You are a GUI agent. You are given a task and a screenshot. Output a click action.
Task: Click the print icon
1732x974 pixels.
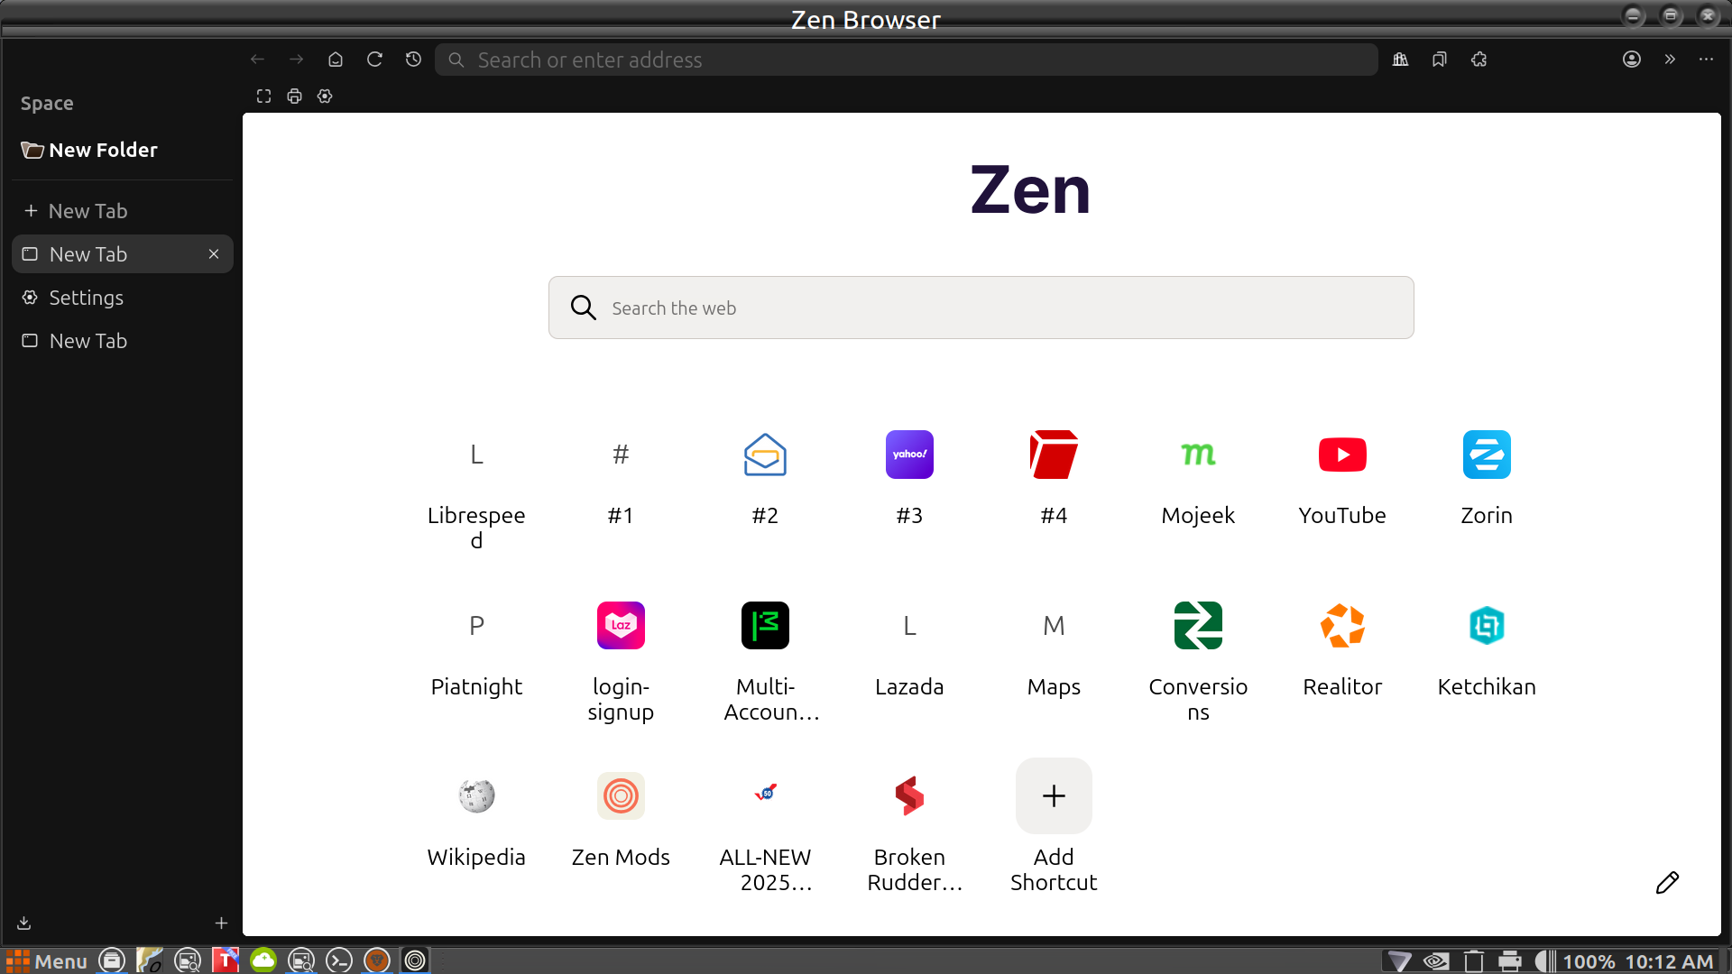294,96
